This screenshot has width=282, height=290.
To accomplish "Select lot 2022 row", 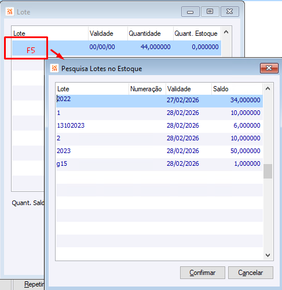I will (x=159, y=101).
